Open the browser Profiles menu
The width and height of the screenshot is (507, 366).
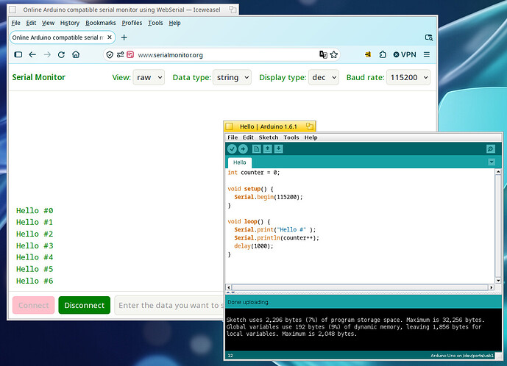click(x=132, y=23)
